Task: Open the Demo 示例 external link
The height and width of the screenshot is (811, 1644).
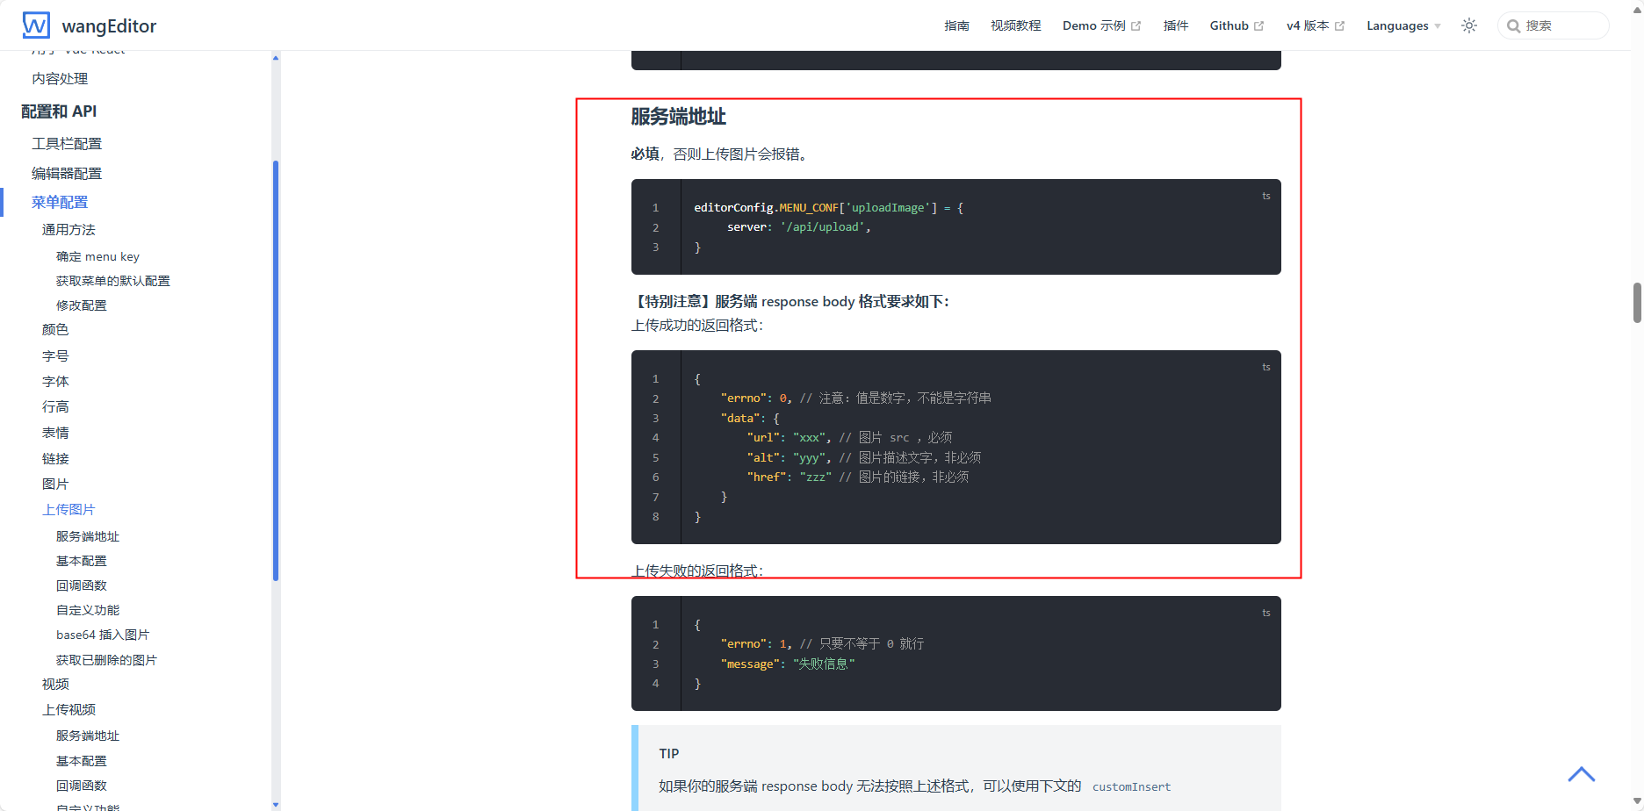Action: (1101, 25)
